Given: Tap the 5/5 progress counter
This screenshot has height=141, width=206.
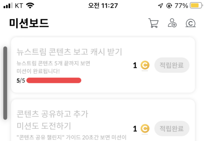Looking at the screenshot, I should [21, 80].
